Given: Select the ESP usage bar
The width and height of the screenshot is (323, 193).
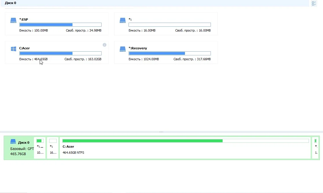Looking at the screenshot, I should click(x=60, y=25).
